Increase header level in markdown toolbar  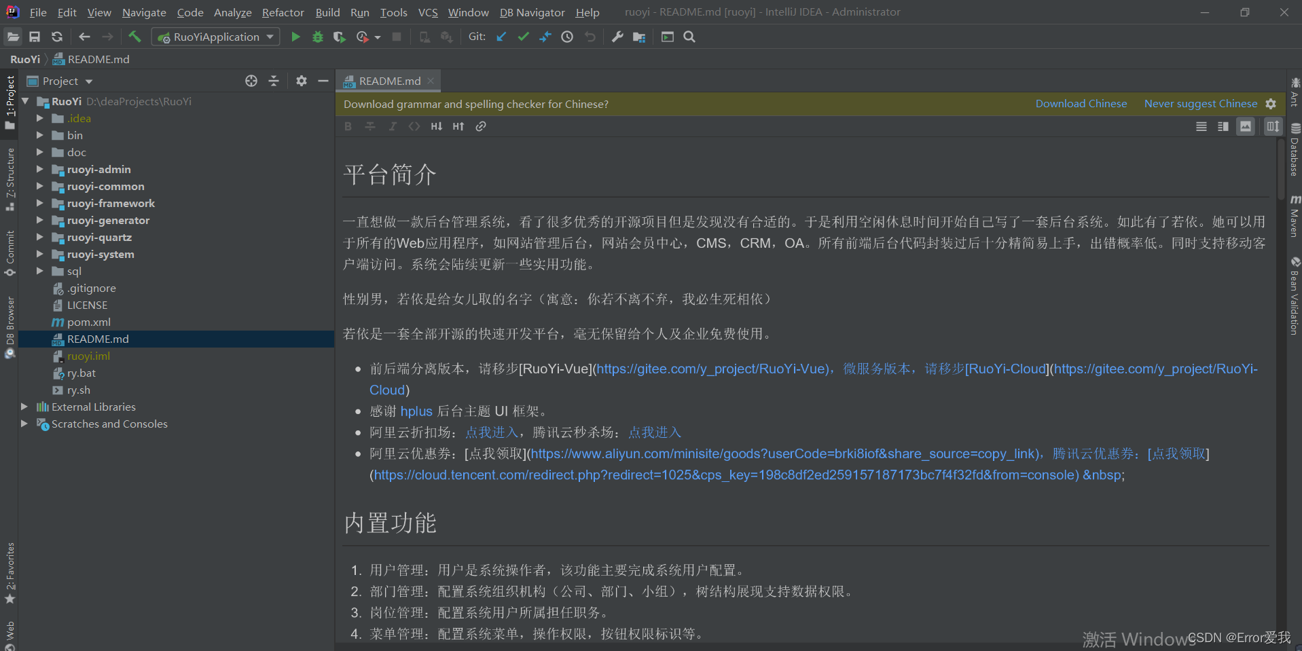(458, 126)
